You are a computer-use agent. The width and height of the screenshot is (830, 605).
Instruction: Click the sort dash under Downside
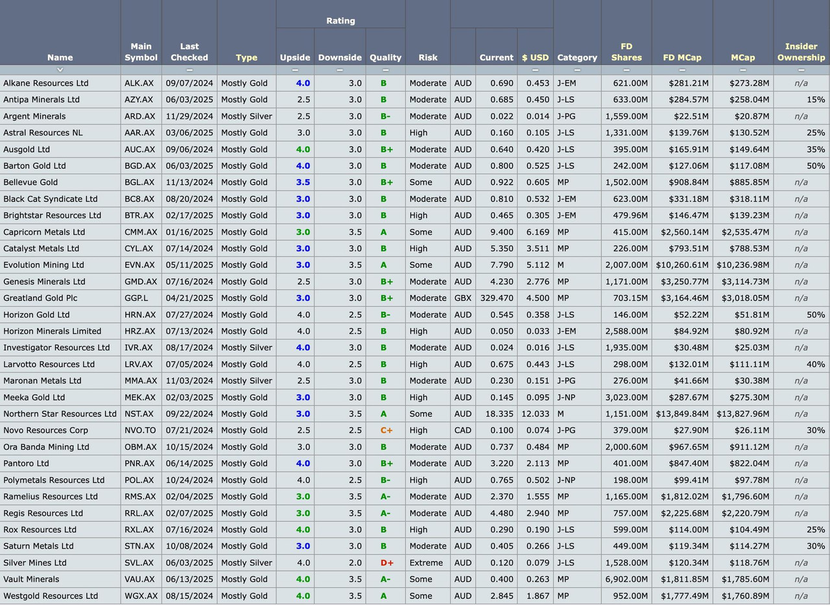tap(340, 69)
